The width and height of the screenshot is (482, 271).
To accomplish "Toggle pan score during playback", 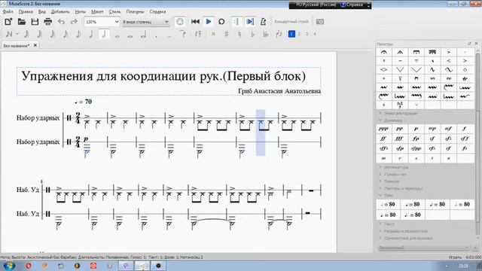I will point(250,22).
